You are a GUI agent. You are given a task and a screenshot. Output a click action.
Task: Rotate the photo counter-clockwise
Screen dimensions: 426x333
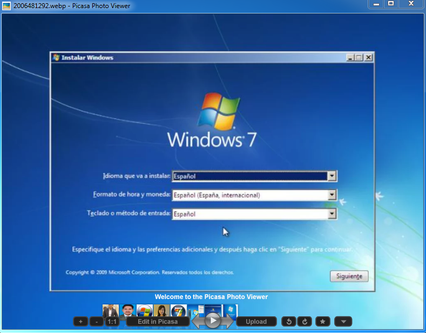point(289,322)
